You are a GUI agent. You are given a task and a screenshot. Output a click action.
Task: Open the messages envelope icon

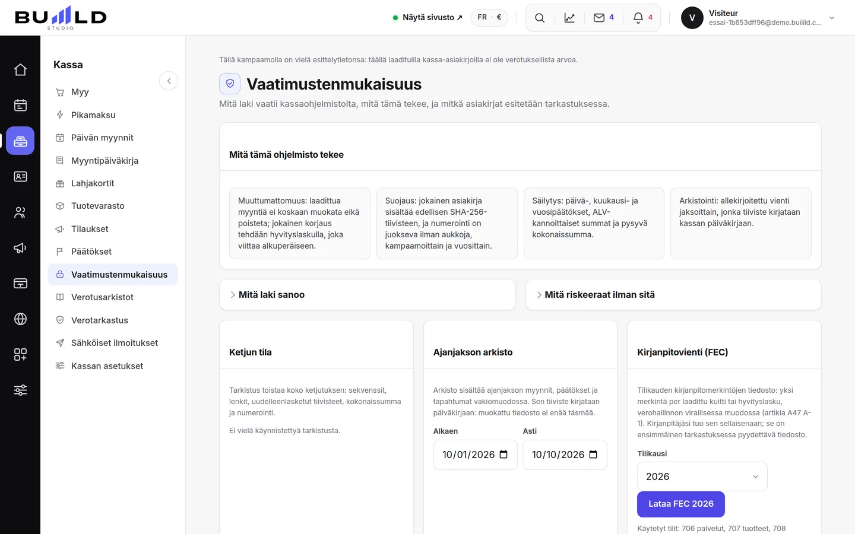click(x=603, y=18)
